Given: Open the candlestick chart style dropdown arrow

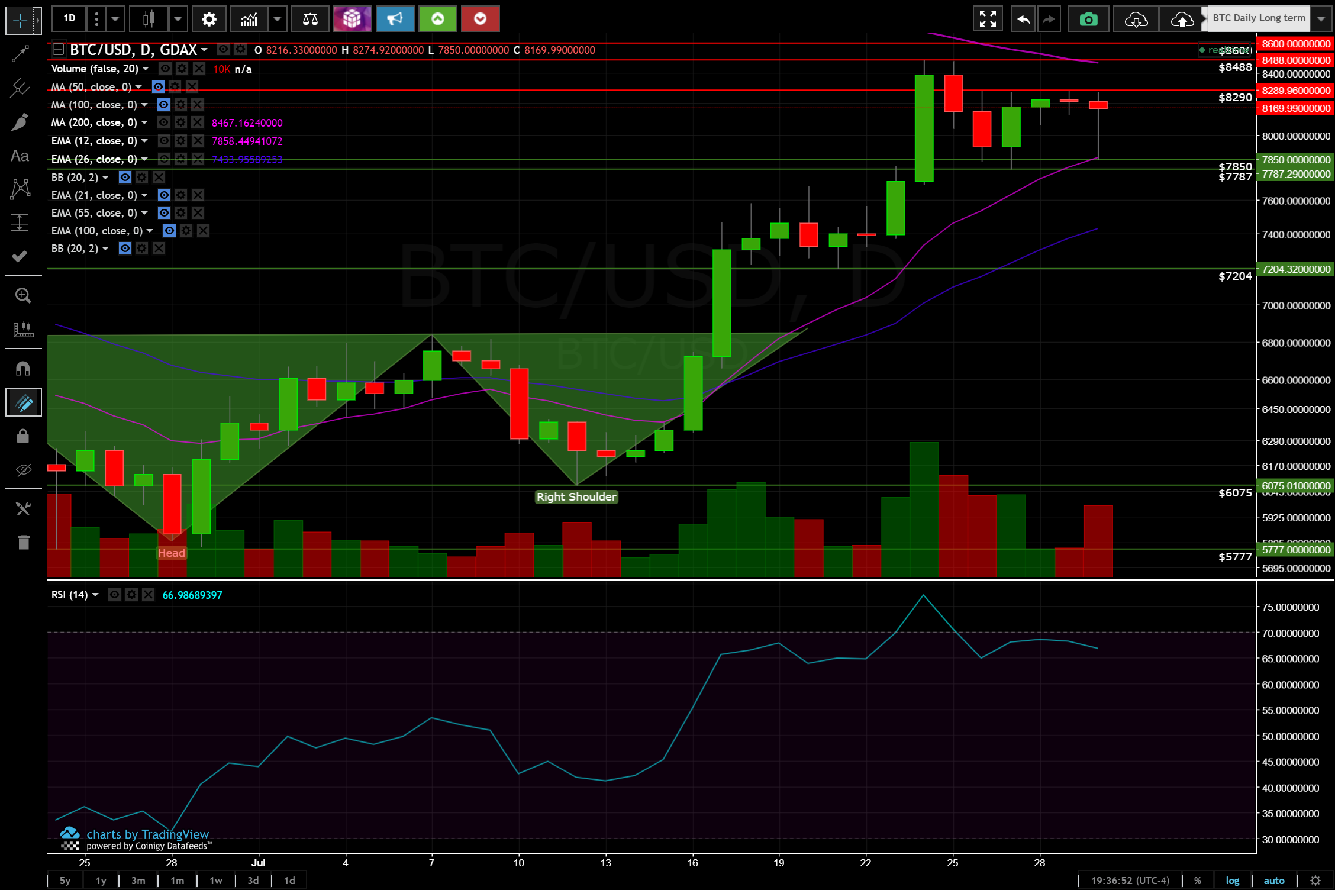Looking at the screenshot, I should [178, 20].
